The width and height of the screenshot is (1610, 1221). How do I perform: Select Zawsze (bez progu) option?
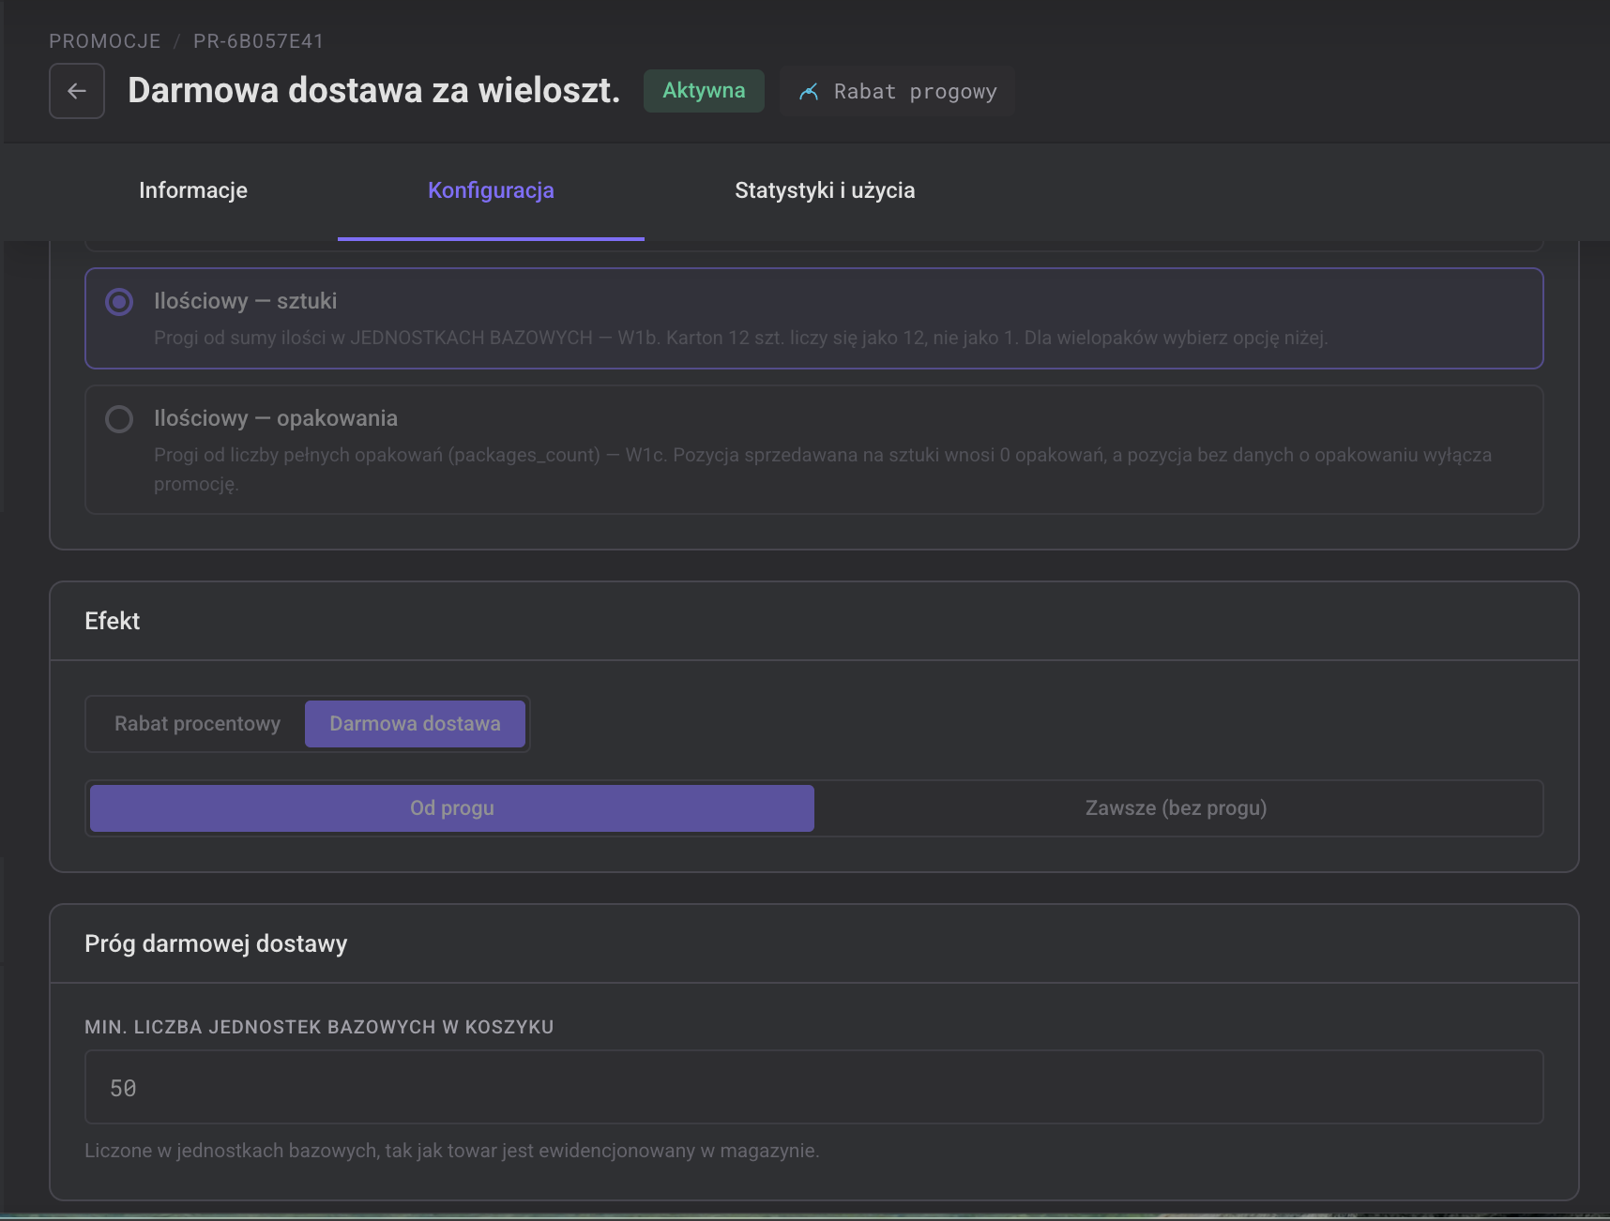click(1177, 808)
